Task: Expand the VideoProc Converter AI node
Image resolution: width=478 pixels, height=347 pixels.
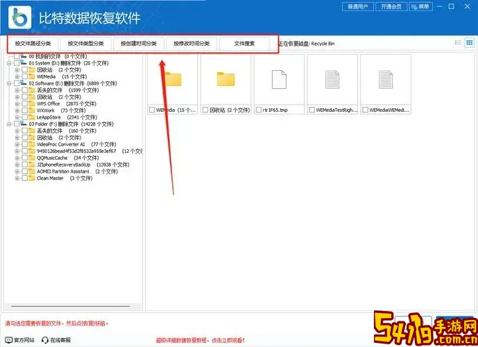Action: click(17, 144)
